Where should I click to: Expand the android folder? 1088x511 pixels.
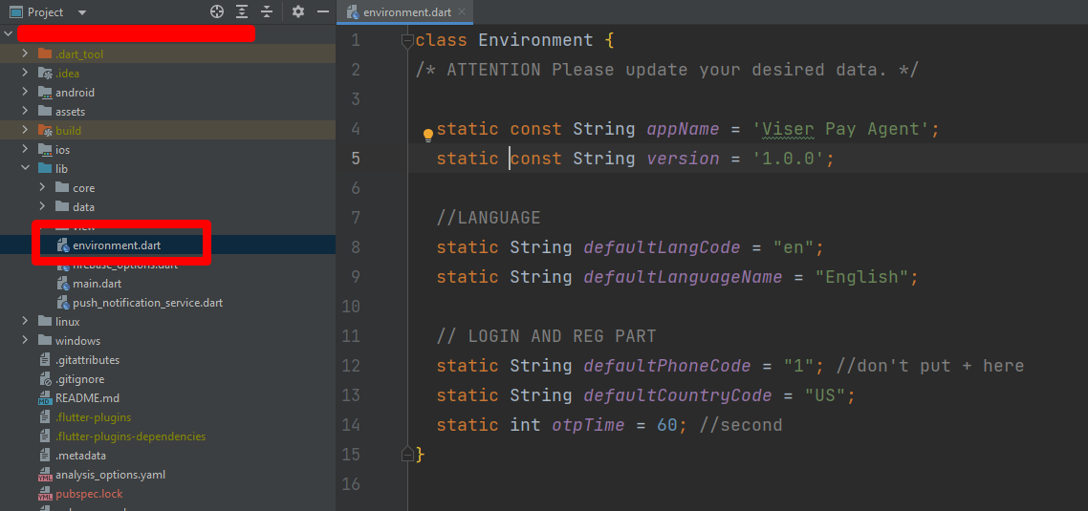point(25,93)
